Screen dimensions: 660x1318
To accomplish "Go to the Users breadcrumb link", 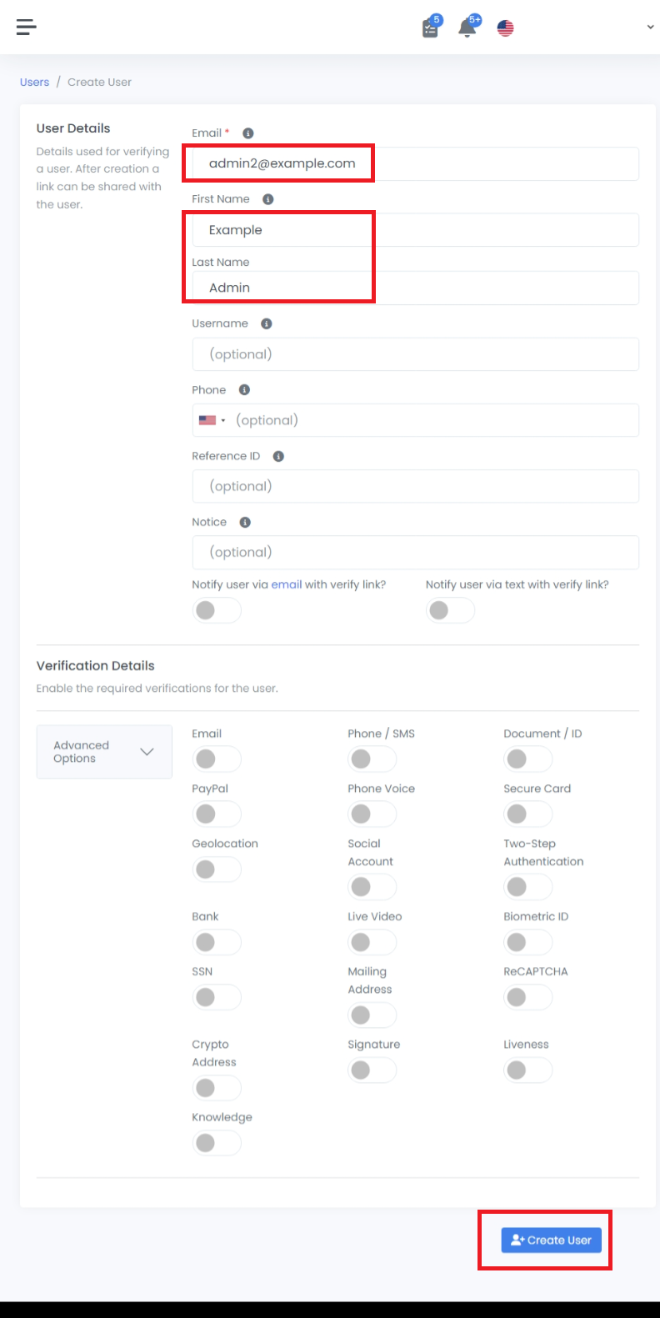I will (34, 83).
